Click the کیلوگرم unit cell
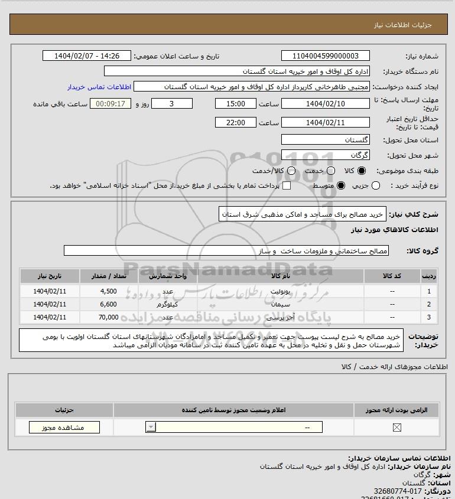Screen dimensions: 455x499 167,304
